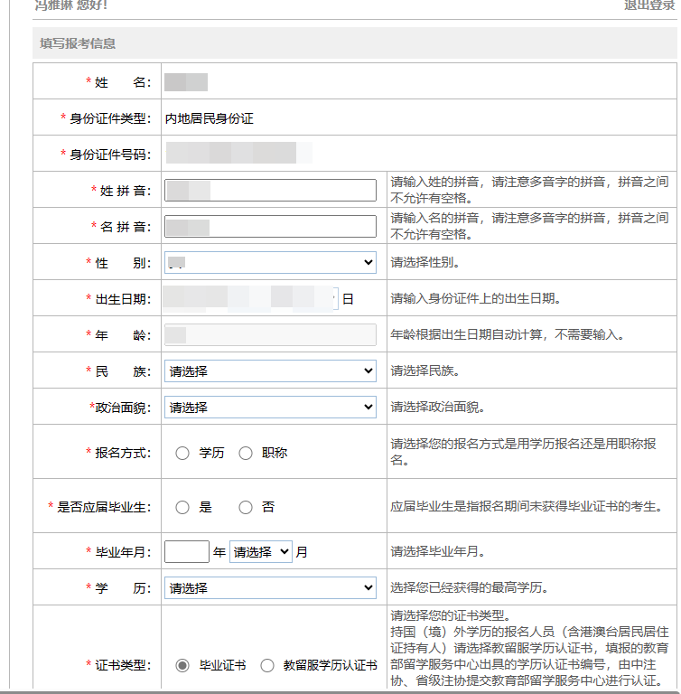The height and width of the screenshot is (694, 681).
Task: Click the 内地居民身份证 ID type text
Action: pyautogui.click(x=210, y=118)
